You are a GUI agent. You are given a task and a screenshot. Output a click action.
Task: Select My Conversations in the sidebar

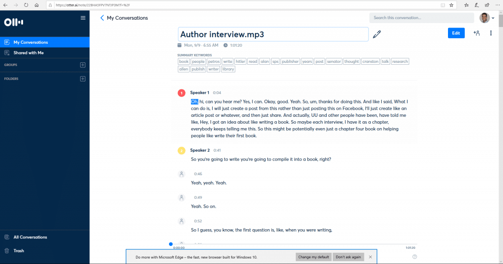pyautogui.click(x=30, y=42)
